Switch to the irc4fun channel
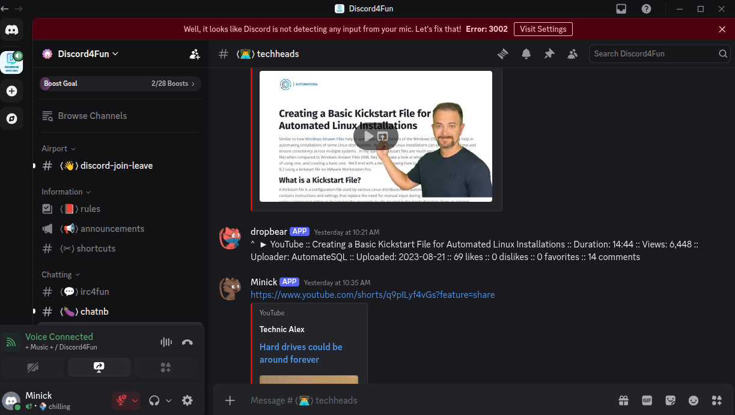 94,292
